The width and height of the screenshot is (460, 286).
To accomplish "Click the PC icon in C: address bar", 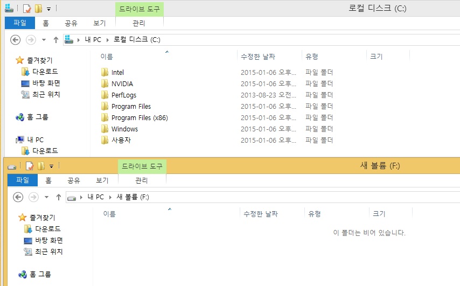I will [68, 39].
